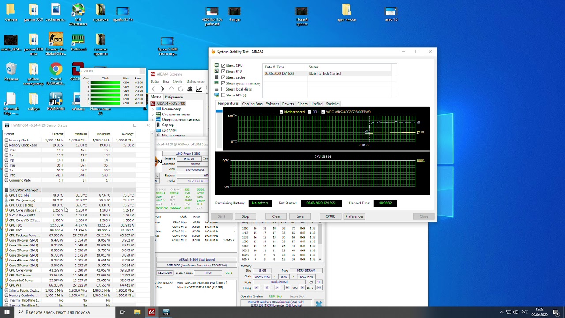Screen dimensions: 565x318
Task: Select Сервер in AIDA64 tree
Action: 168,125
